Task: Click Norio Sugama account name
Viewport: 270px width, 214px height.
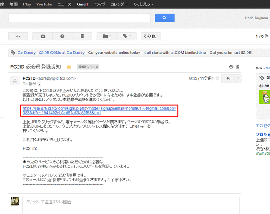Action: (x=256, y=18)
